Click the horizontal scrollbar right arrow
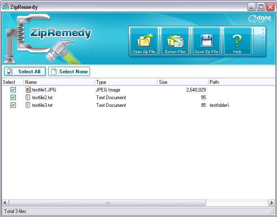This screenshot has height=217, width=277. [271, 203]
